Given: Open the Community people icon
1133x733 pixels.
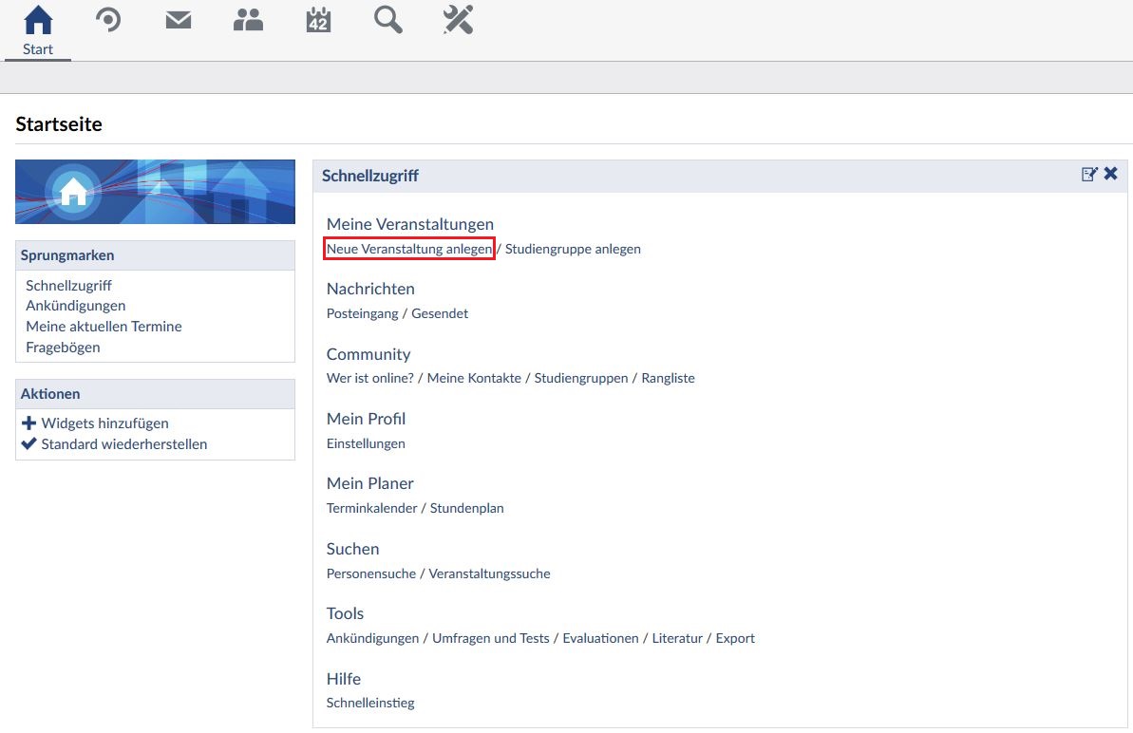Looking at the screenshot, I should tap(248, 20).
